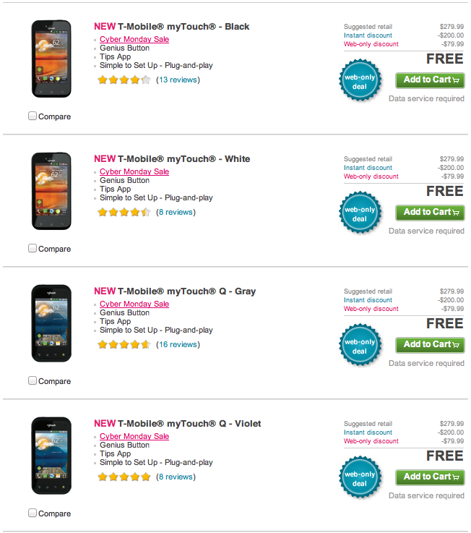Screen dimensions: 471x533
Task: Click the star rating for myTouch Q Violet
Action: [x=124, y=477]
